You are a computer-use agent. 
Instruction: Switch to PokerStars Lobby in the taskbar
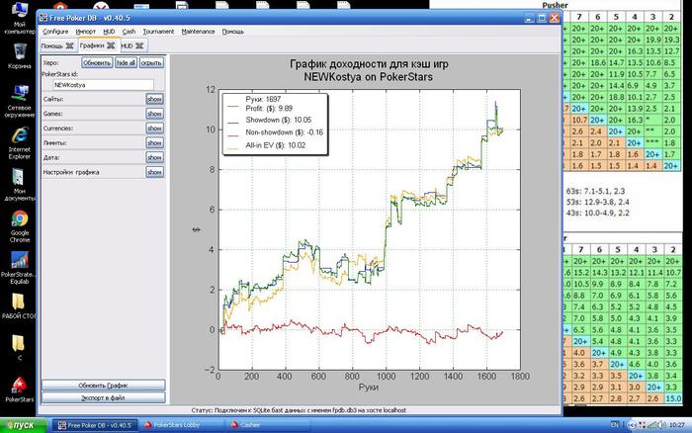tap(182, 425)
